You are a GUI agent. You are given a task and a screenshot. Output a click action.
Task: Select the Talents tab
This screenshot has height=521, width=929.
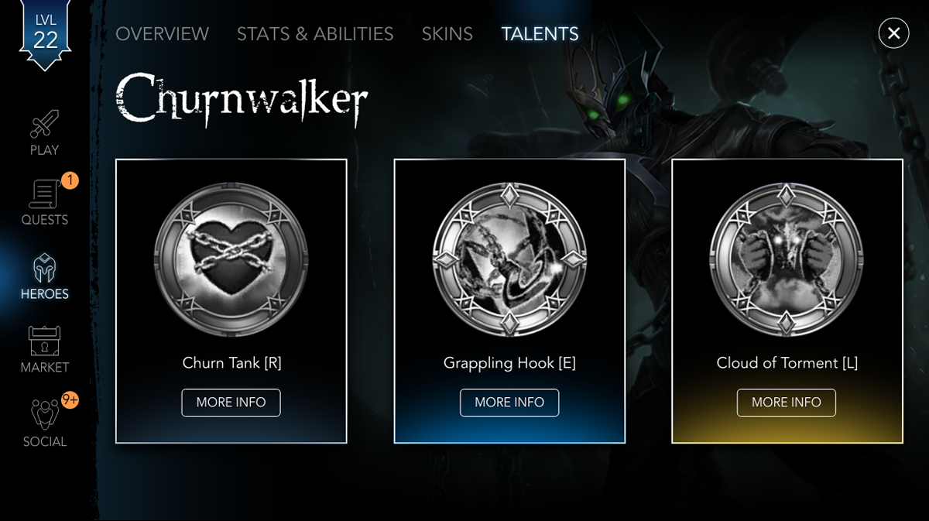pyautogui.click(x=540, y=34)
